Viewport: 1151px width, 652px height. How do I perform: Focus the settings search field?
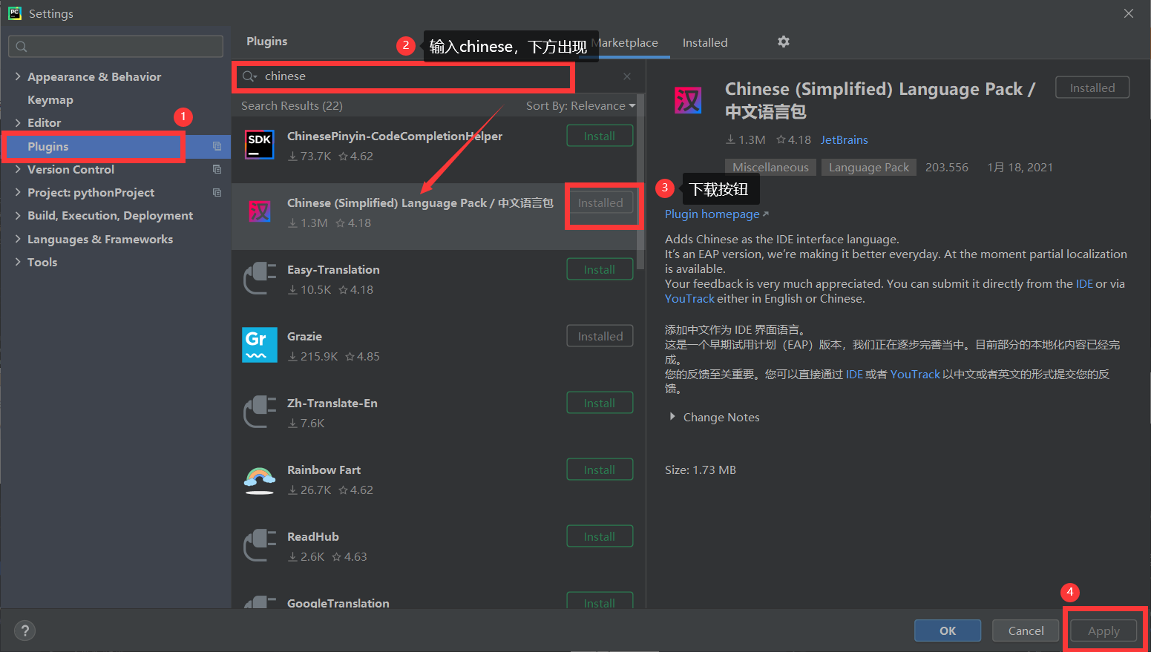coord(116,46)
